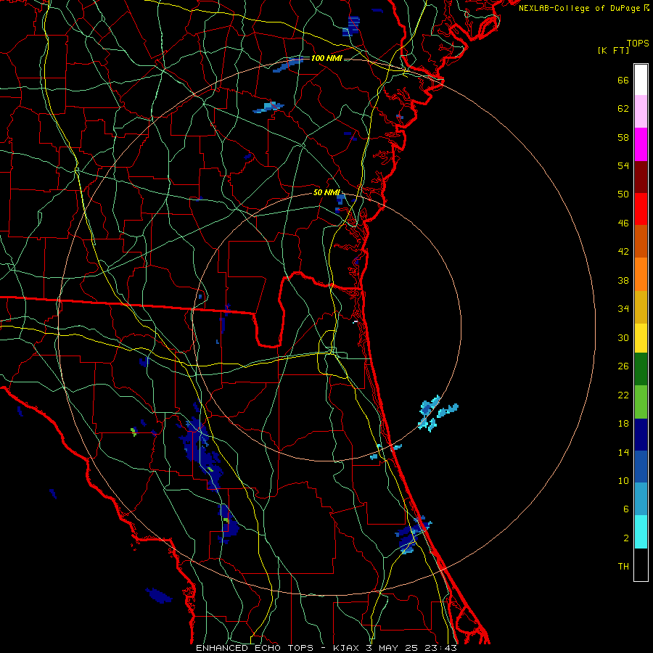Click the "NEXLAB-College of DuPage" credit text
Viewport: 653px width, 653px height.
(x=580, y=8)
